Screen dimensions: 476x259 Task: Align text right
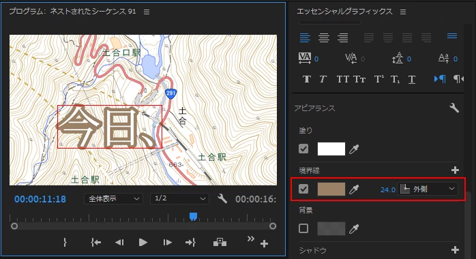click(x=343, y=38)
